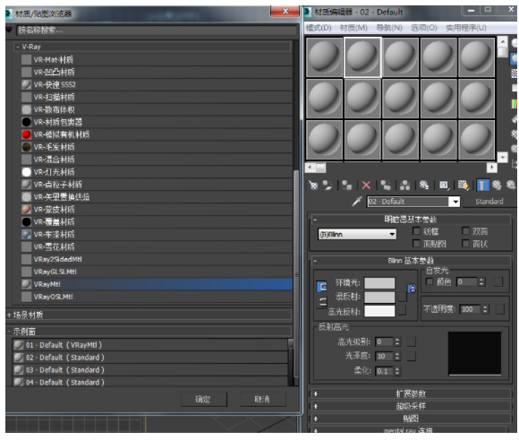
Task: Toggle Show Shaded Material in Viewport
Action: 463,185
